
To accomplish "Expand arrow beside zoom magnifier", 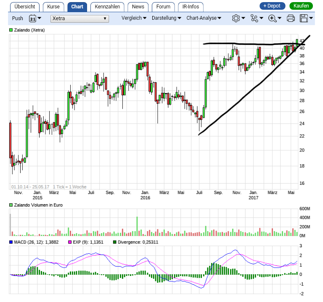I will point(280,18).
